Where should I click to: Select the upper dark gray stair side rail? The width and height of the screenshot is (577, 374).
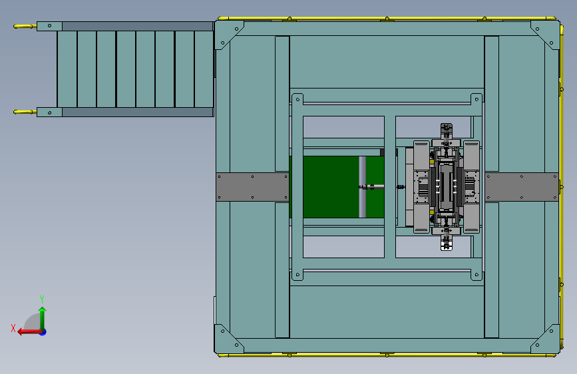coord(138,26)
